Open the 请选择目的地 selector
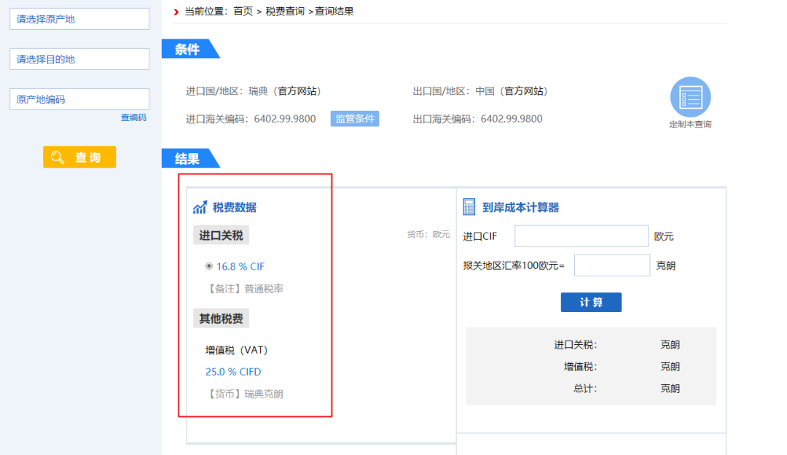787x455 pixels. [x=79, y=59]
